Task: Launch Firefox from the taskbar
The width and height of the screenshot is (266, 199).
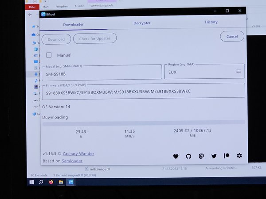Action: (x=51, y=182)
